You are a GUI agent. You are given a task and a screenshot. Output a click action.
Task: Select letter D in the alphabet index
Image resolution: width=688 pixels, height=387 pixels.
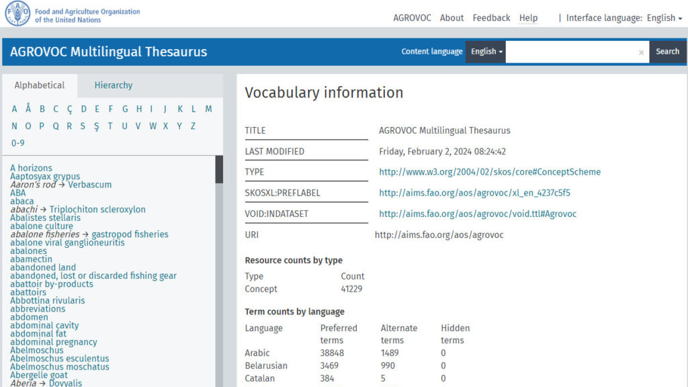tap(83, 109)
